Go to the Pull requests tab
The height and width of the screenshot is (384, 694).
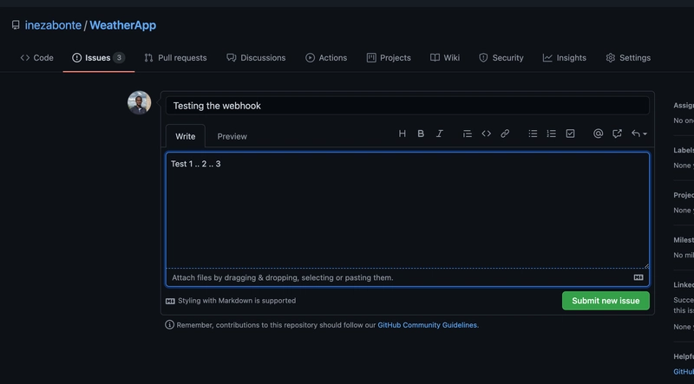coord(176,58)
